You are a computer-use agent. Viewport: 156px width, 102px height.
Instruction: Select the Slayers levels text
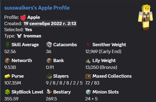coord(64,83)
